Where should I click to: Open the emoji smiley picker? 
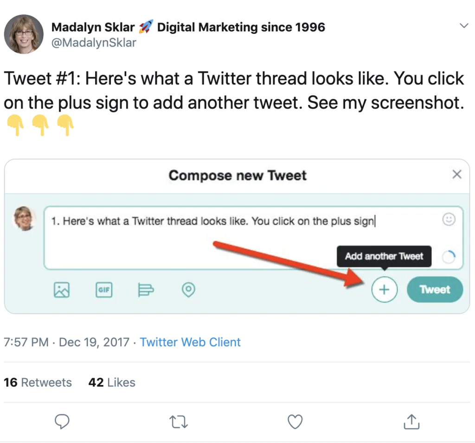tap(449, 220)
